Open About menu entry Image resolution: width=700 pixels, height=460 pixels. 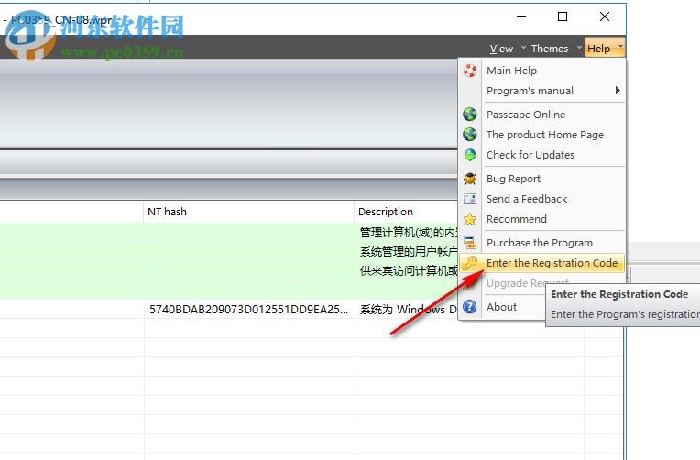[x=504, y=307]
